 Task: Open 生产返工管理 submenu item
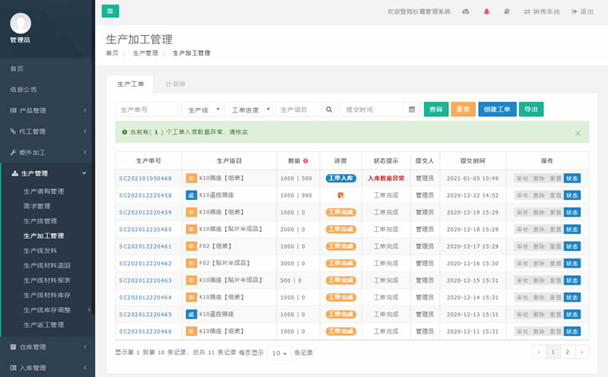tap(43, 325)
